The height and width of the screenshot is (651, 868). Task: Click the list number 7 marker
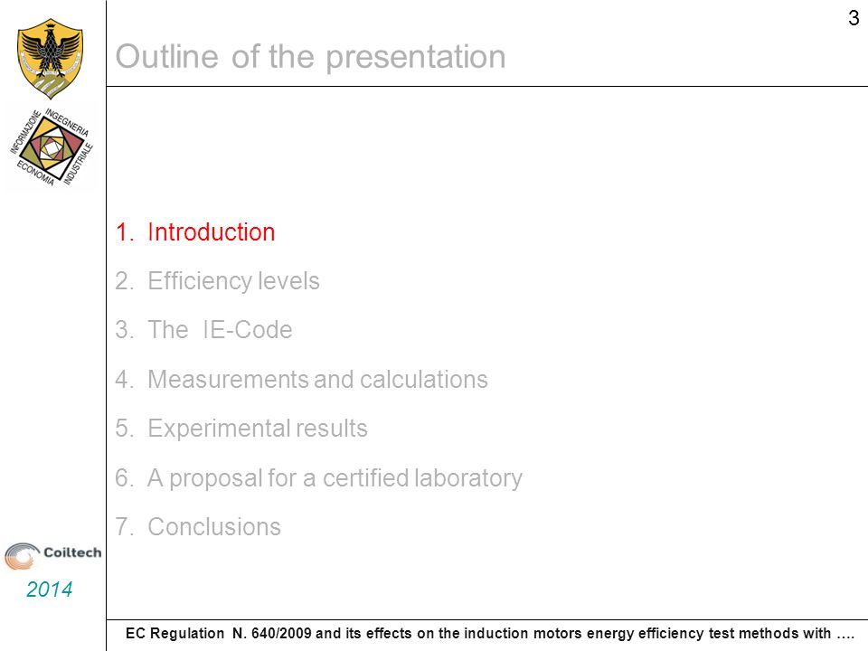[x=125, y=527]
